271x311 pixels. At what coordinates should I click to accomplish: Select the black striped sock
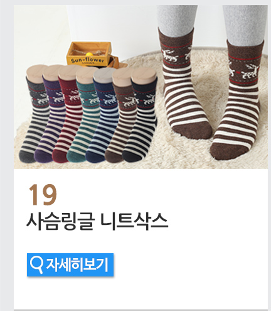(139, 119)
